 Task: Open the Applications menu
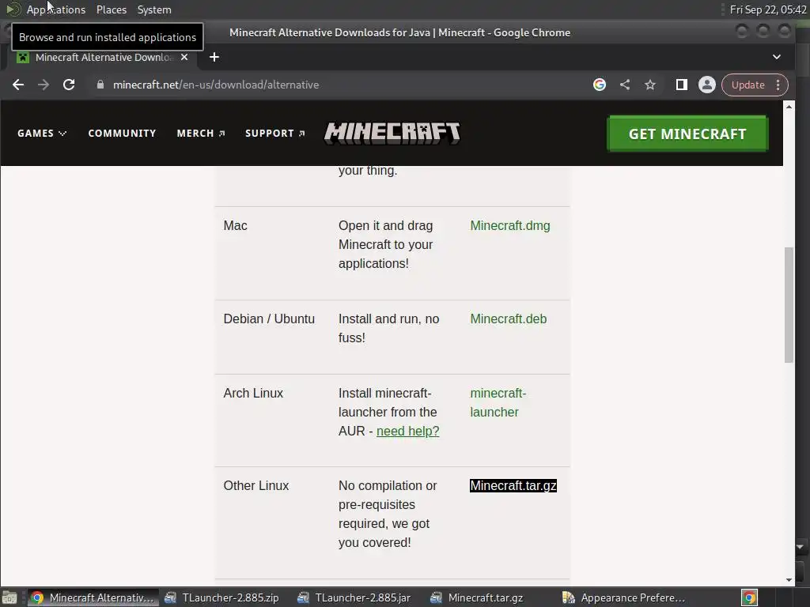(x=56, y=9)
